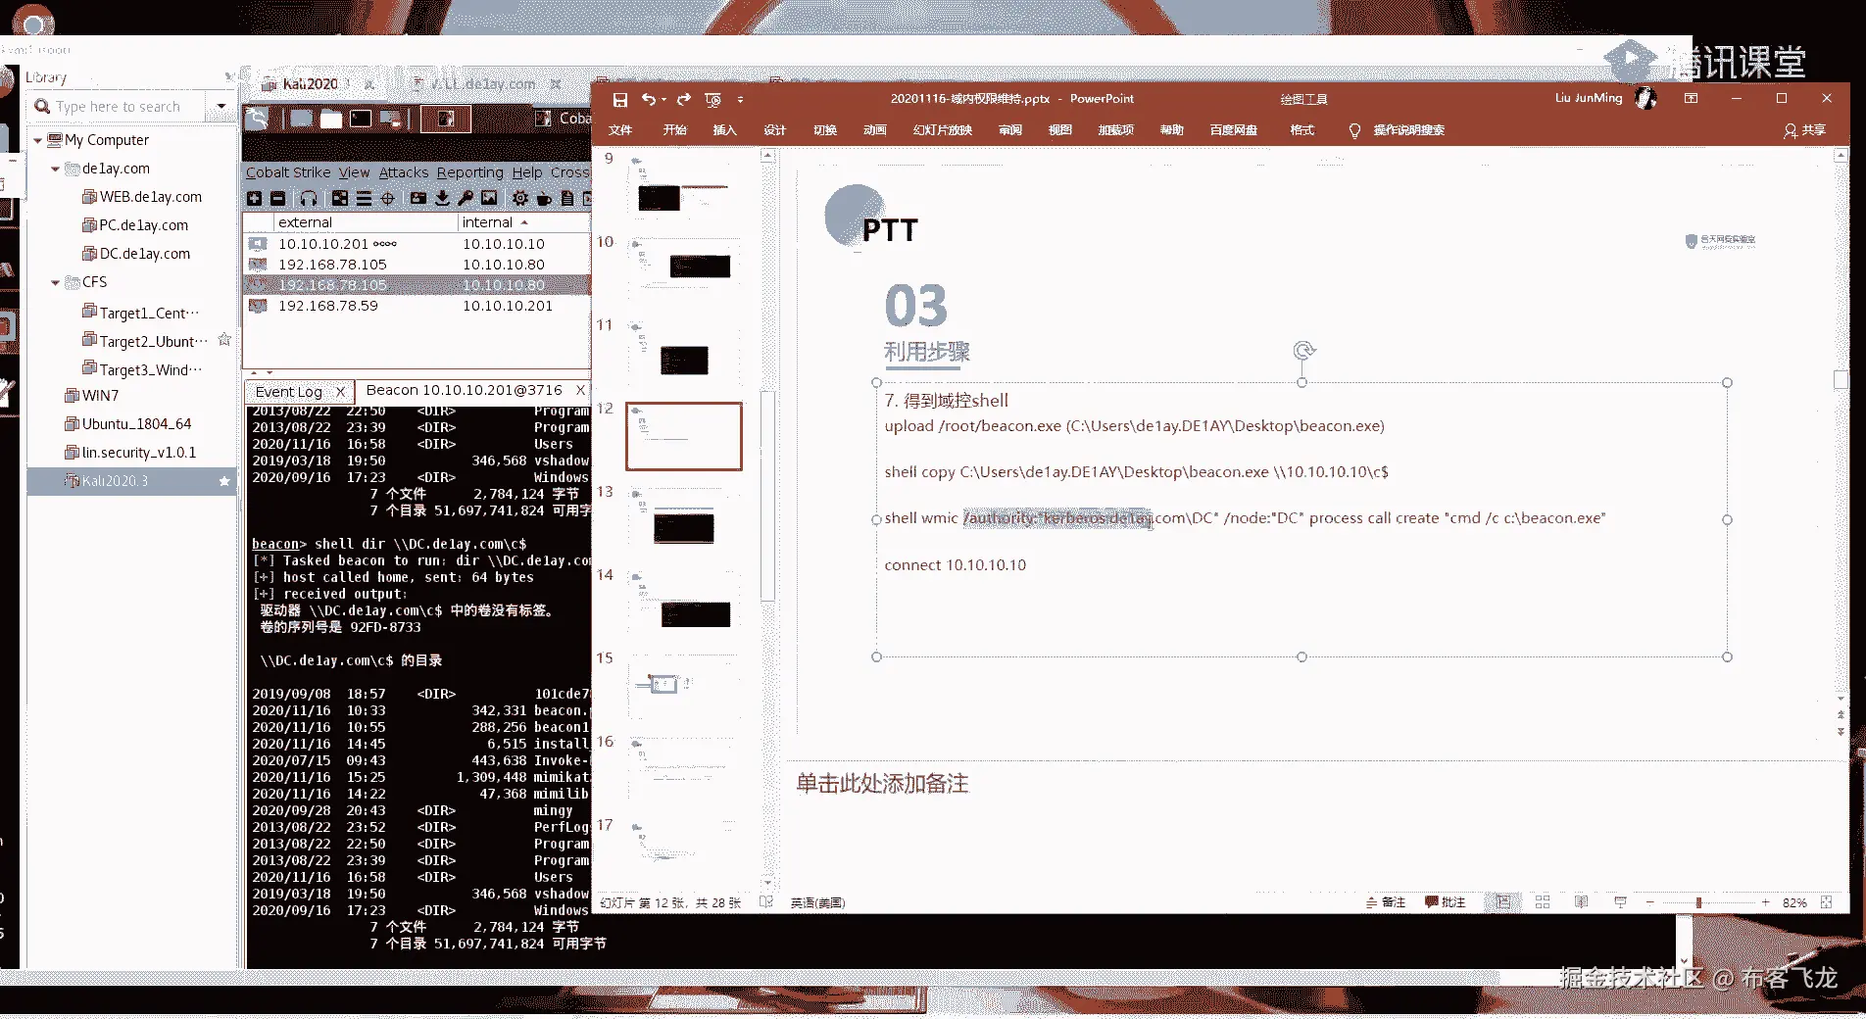
Task: Click the 英语(美国) language indicator
Action: [x=817, y=902]
